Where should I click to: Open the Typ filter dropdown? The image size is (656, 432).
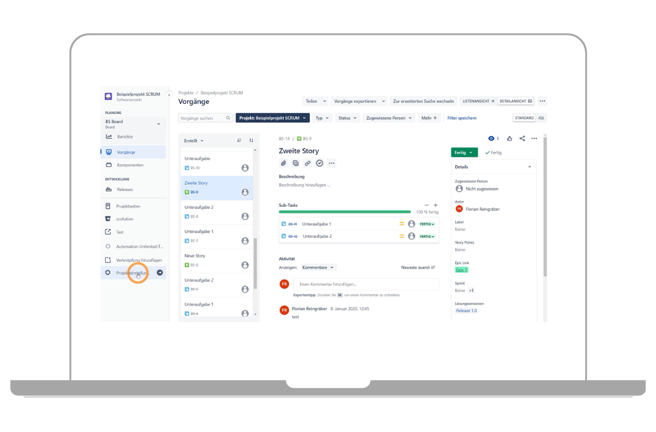click(322, 118)
